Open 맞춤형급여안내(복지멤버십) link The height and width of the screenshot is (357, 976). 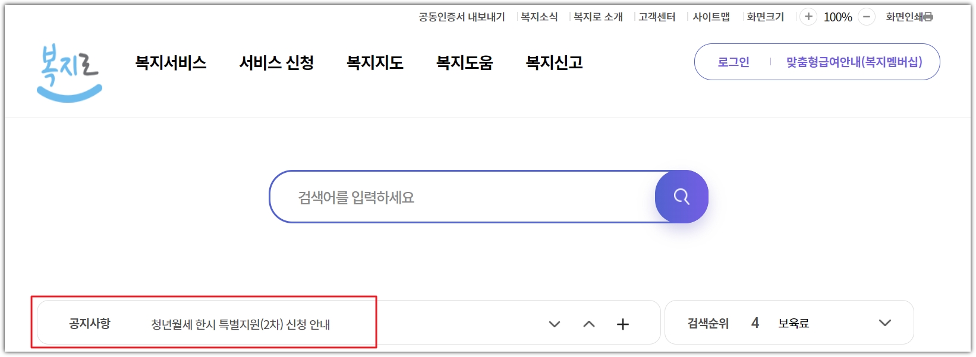click(x=854, y=62)
